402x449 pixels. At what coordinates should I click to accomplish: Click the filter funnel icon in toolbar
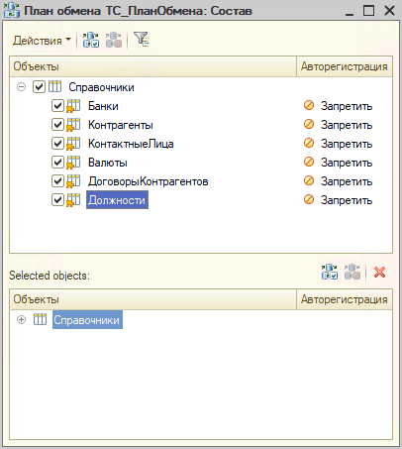(142, 40)
